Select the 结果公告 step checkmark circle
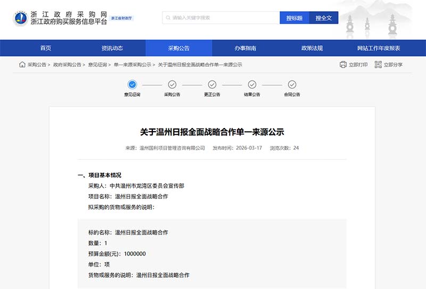Image resolution: width=426 pixels, height=289 pixels. [252, 84]
